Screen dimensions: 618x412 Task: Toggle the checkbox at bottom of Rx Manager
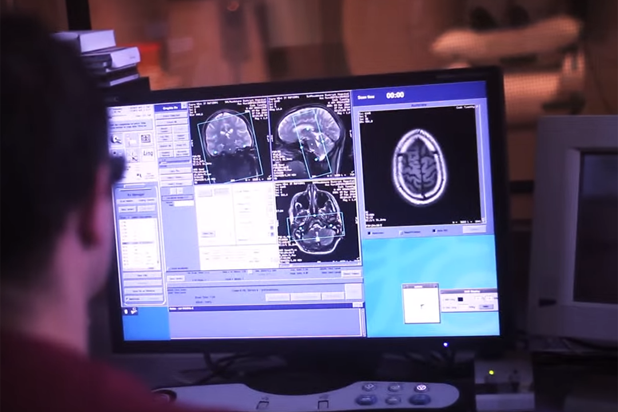click(x=128, y=299)
